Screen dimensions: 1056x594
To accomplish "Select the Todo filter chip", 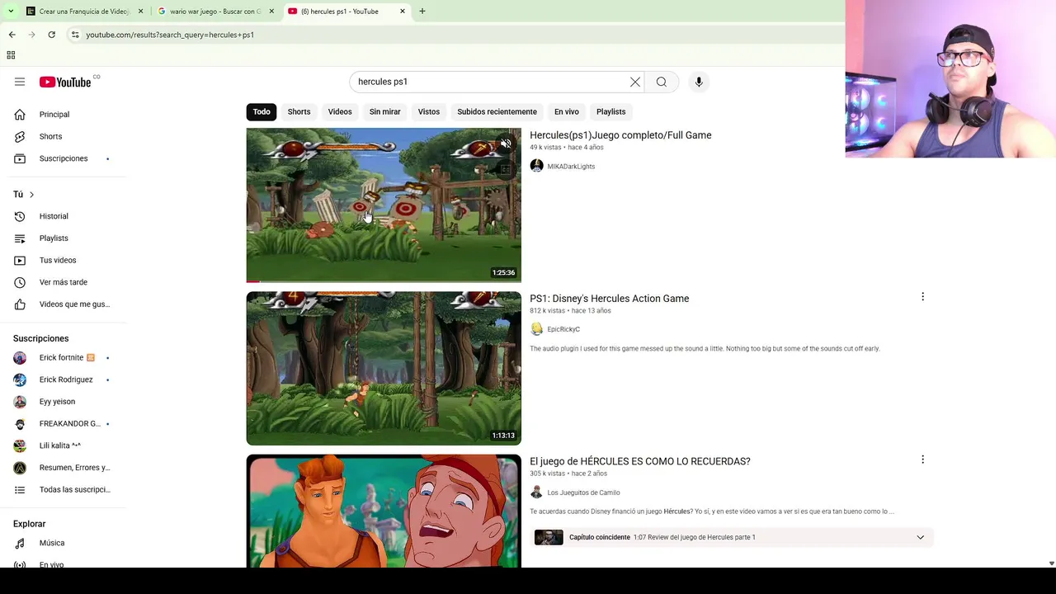I will (x=262, y=111).
